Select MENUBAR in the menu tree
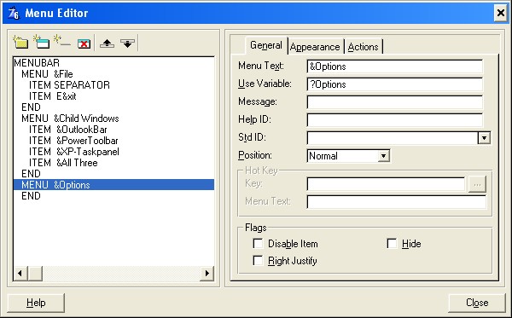Image resolution: width=512 pixels, height=318 pixels. (37, 62)
